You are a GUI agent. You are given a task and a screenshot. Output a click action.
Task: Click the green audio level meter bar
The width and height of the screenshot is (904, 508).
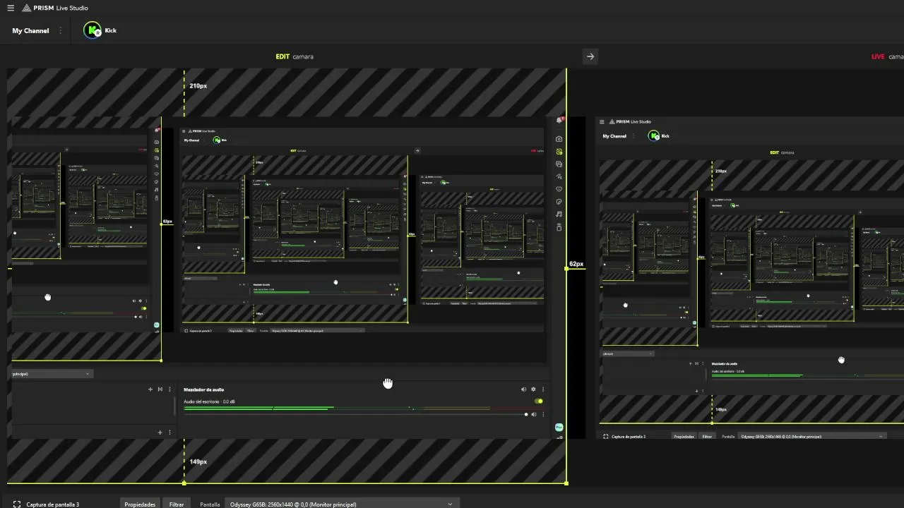[258, 408]
